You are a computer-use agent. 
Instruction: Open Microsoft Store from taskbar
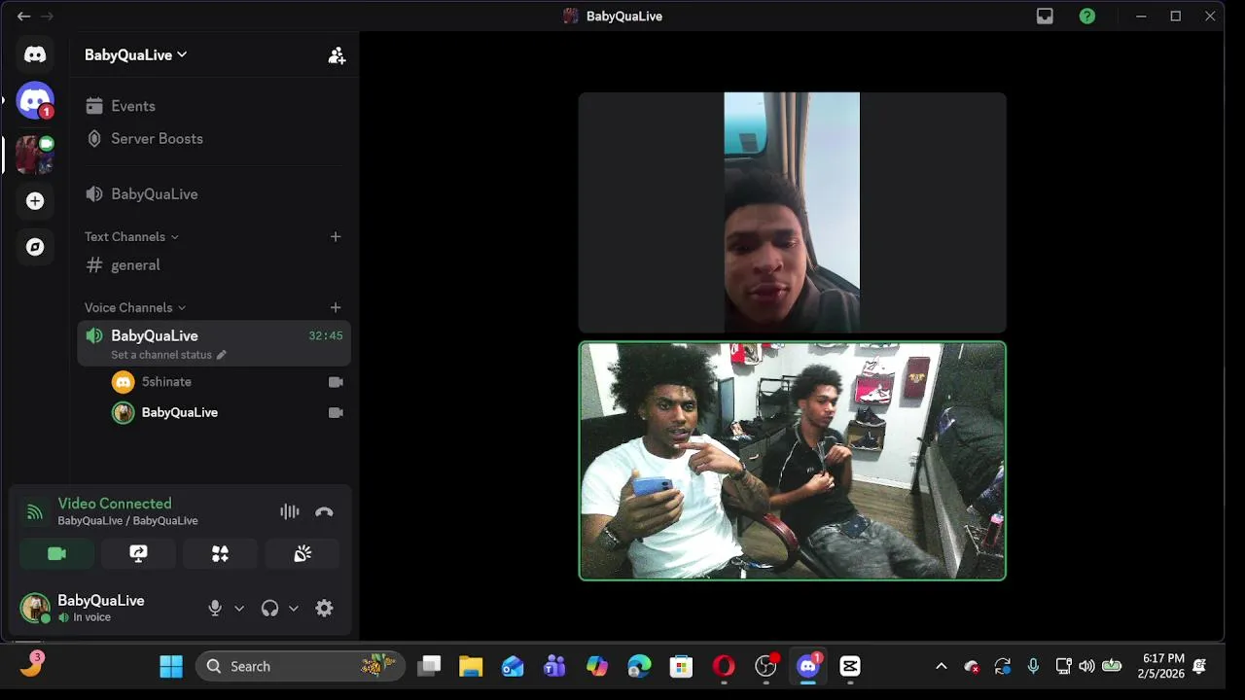coord(681,666)
